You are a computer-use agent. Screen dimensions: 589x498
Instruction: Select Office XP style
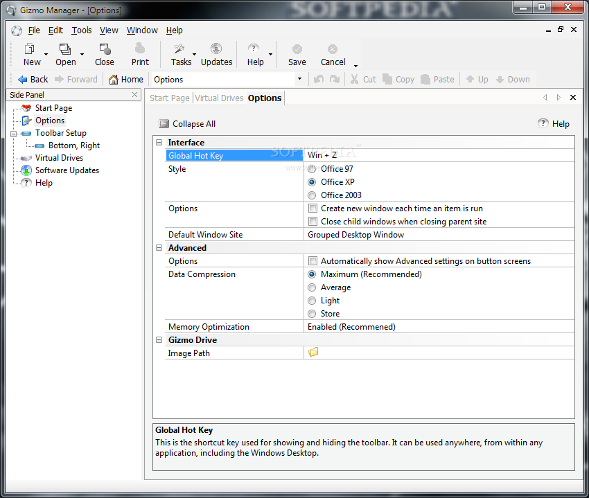[312, 182]
